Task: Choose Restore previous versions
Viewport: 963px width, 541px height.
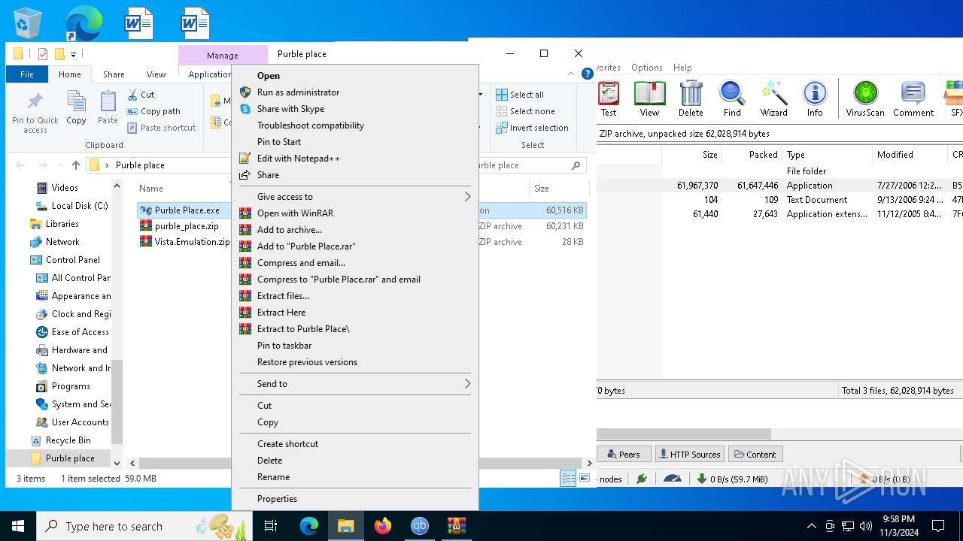Action: (355, 362)
